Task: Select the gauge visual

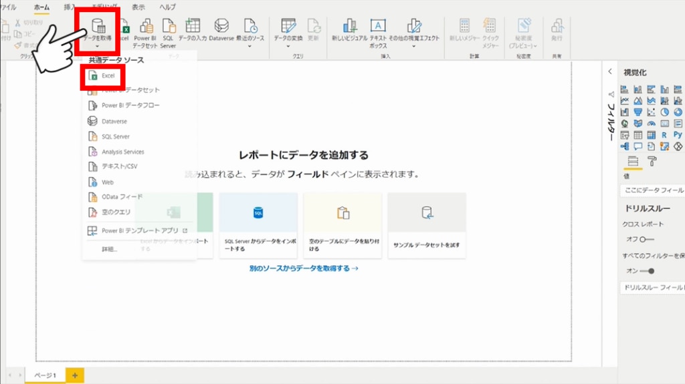Action: pyautogui.click(x=652, y=124)
